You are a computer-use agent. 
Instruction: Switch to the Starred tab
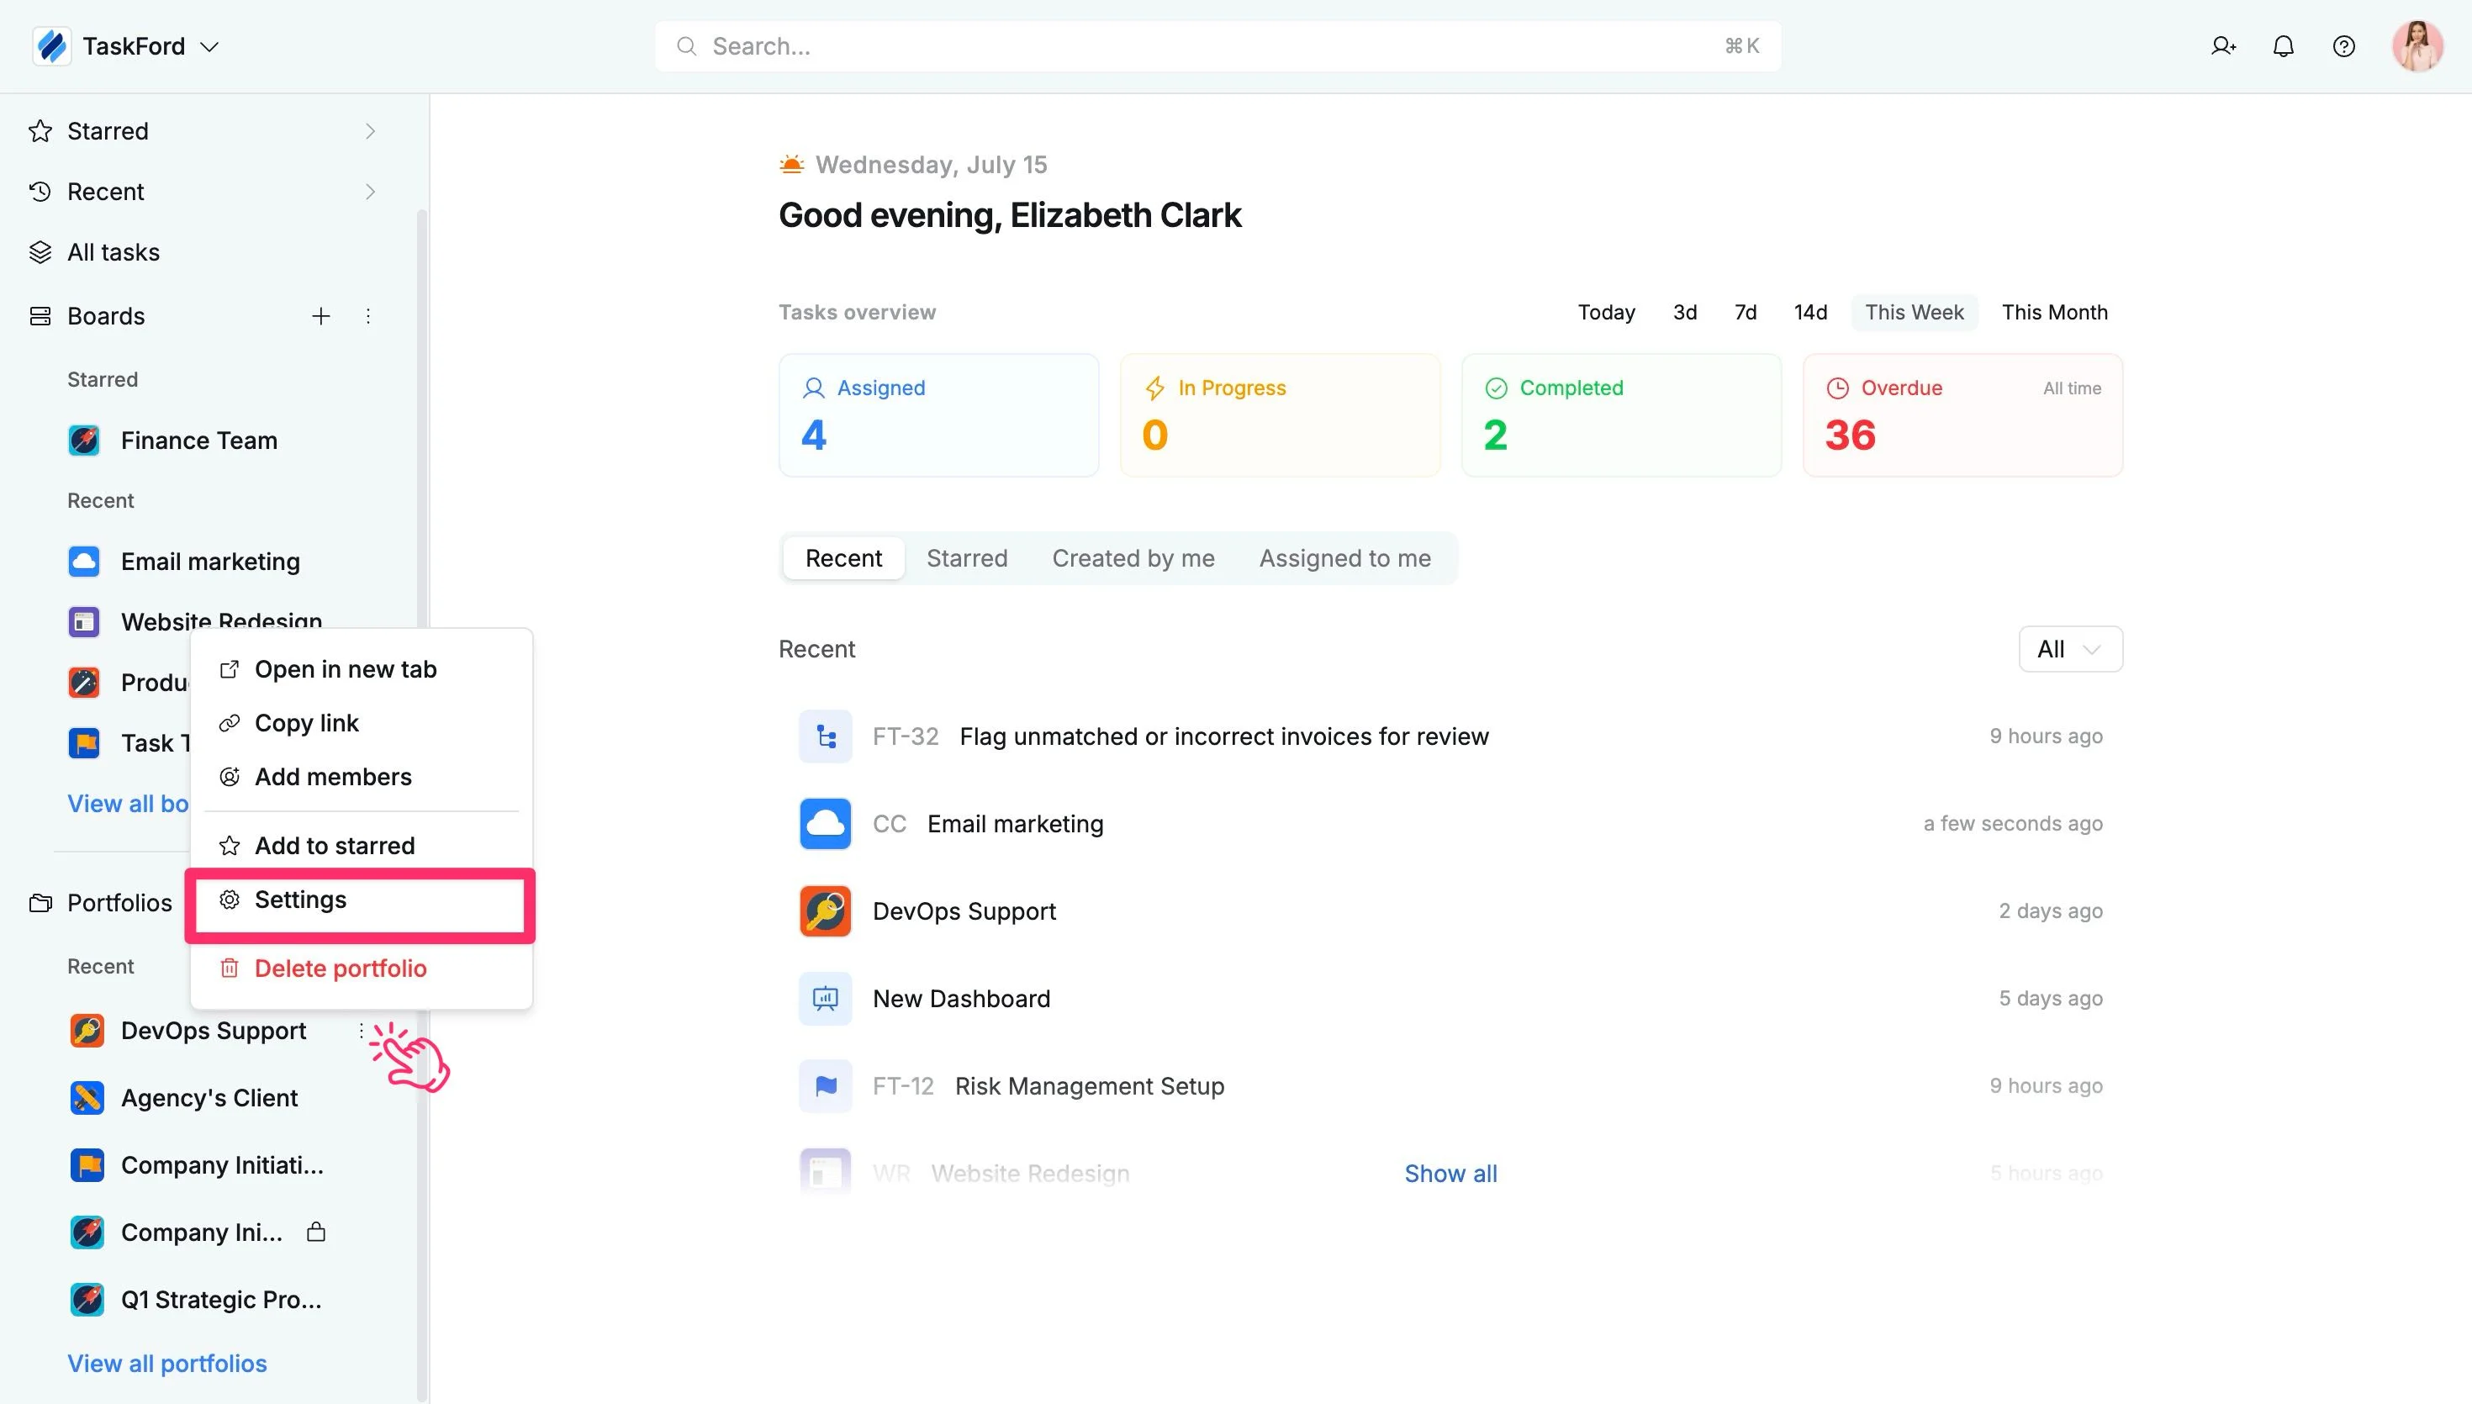967,558
